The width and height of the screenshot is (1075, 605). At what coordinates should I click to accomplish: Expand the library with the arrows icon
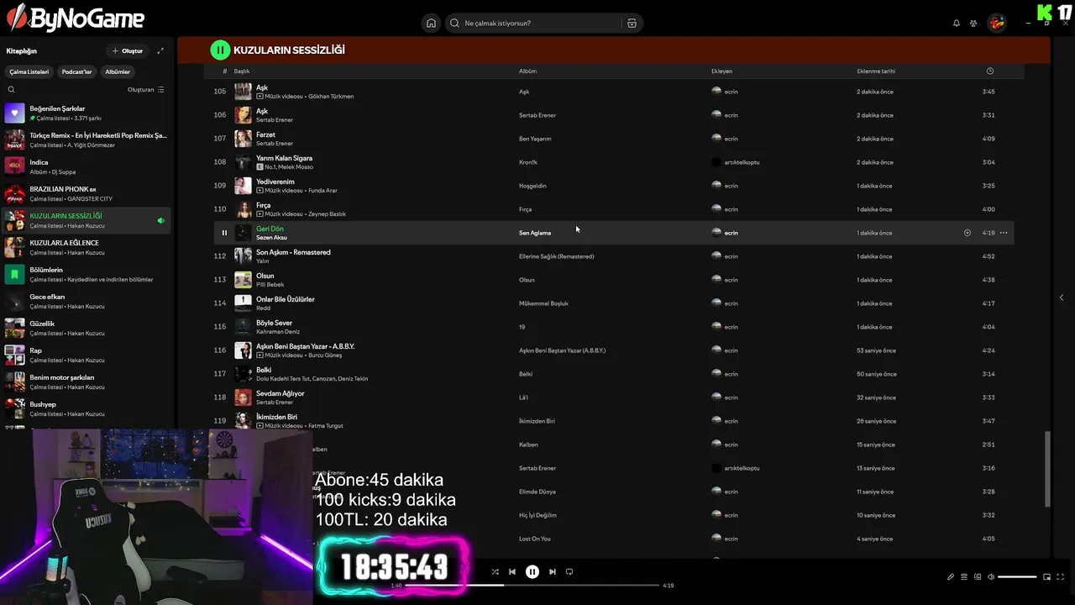point(160,50)
